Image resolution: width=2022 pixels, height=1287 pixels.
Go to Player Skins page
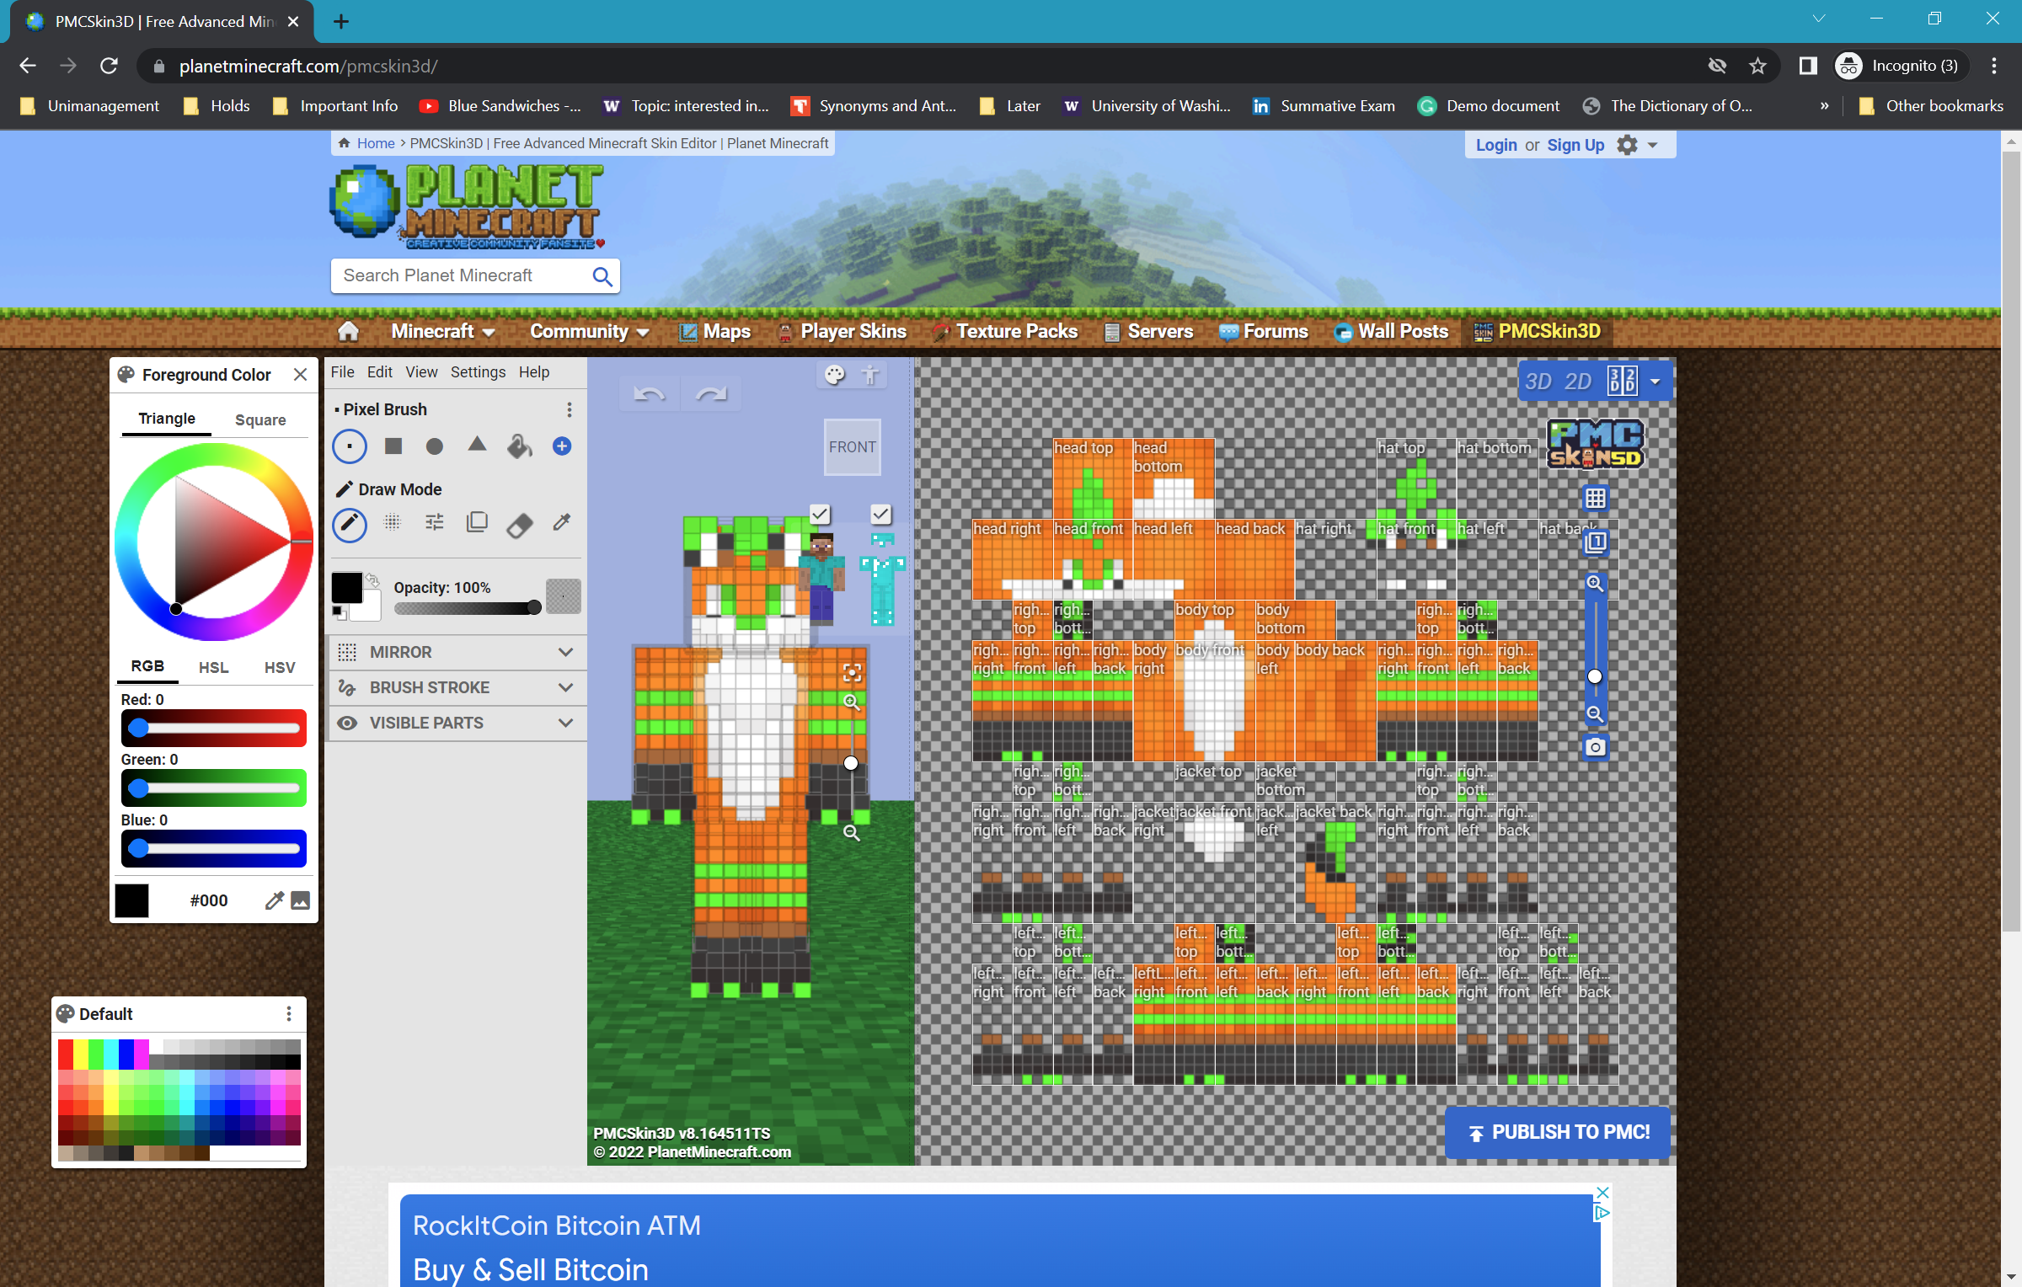(x=842, y=332)
